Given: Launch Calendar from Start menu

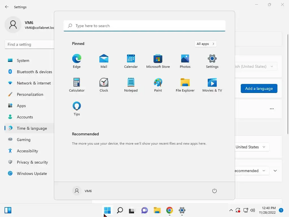Looking at the screenshot, I should point(131,61).
